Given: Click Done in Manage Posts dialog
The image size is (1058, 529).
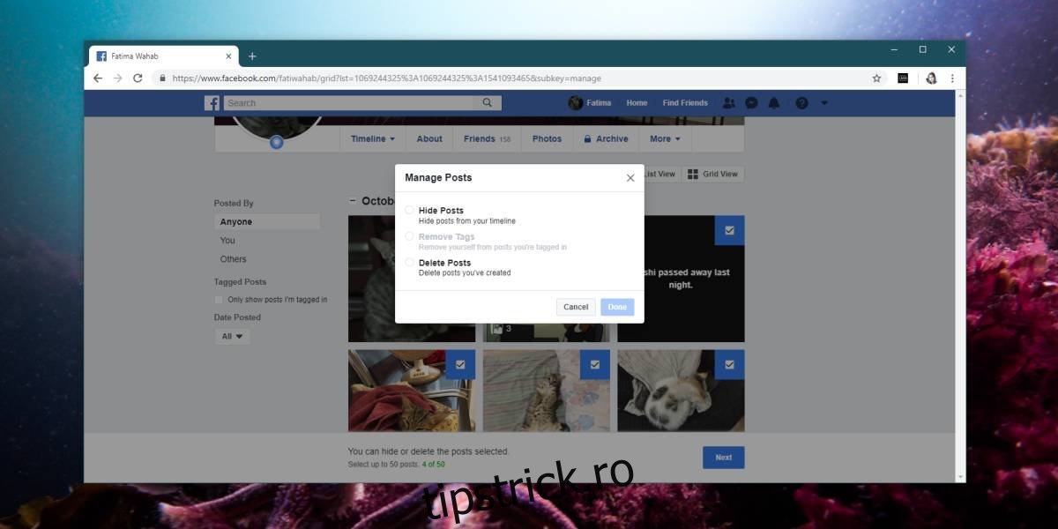Looking at the screenshot, I should [x=617, y=307].
